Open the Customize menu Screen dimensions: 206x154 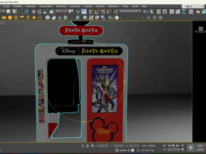click(75, 6)
